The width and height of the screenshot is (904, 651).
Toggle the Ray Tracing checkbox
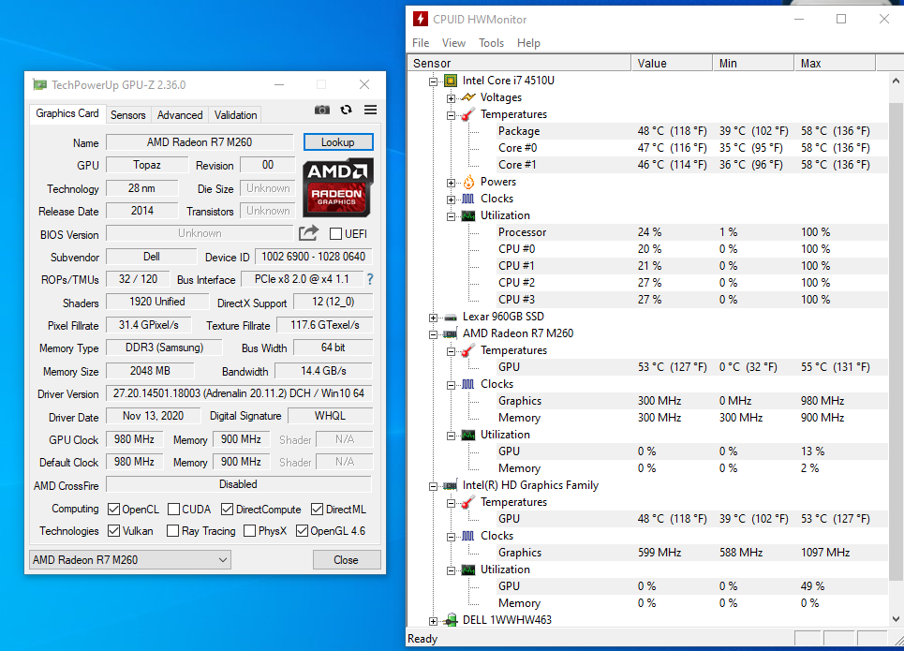(x=172, y=530)
